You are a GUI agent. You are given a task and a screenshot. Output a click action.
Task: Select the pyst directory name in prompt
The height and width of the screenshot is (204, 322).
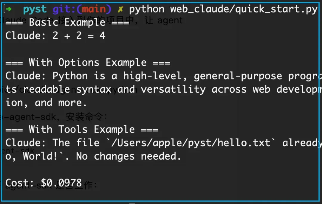click(35, 10)
